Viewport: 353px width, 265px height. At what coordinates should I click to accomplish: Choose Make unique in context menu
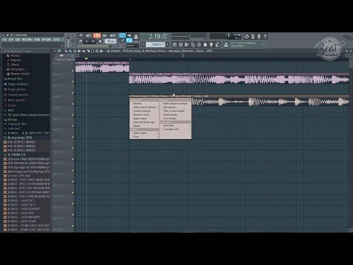pyautogui.click(x=145, y=119)
